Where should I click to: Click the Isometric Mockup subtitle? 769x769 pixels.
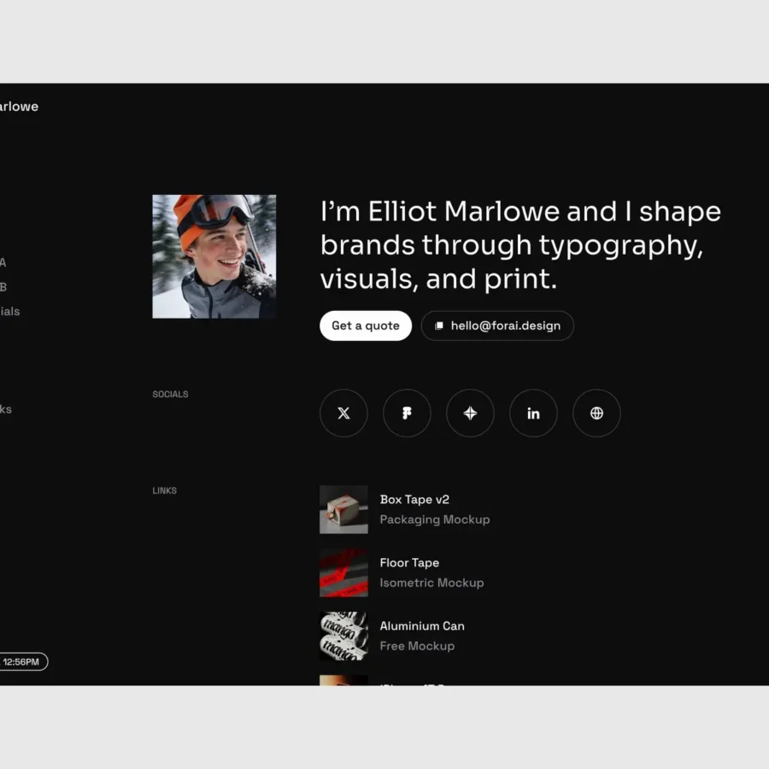431,583
